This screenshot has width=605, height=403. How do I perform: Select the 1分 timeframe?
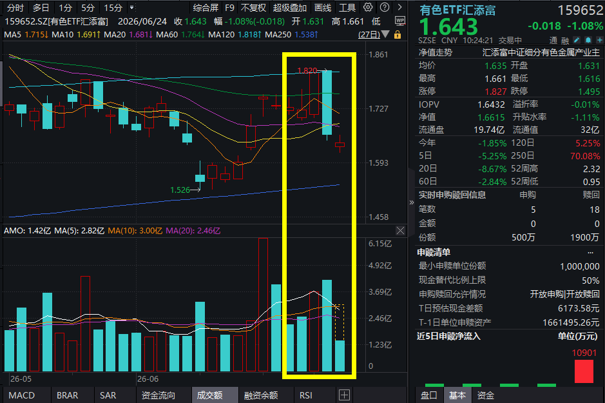[65, 8]
